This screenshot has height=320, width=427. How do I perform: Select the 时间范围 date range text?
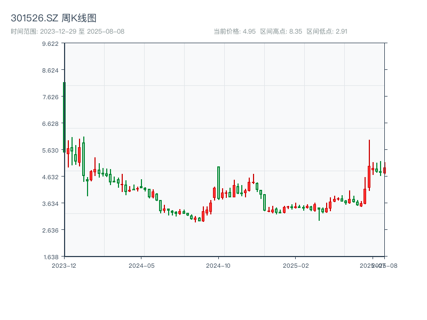68,31
